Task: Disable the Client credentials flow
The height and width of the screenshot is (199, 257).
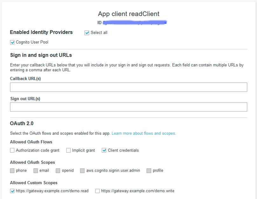Action: pos(104,150)
